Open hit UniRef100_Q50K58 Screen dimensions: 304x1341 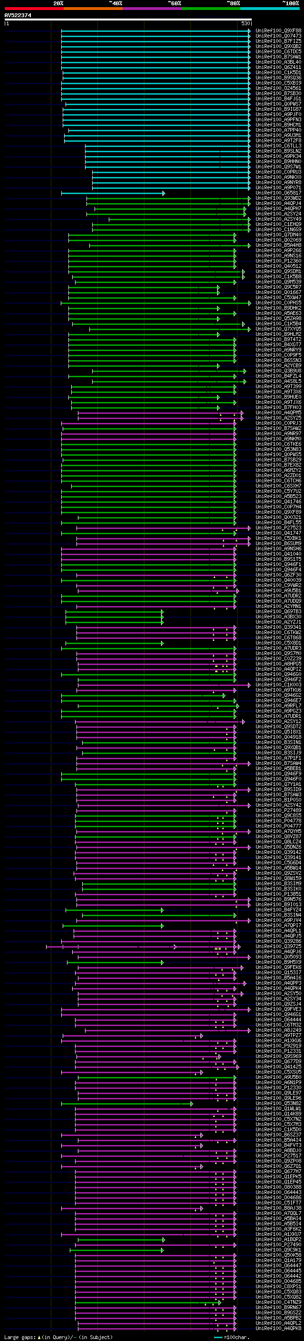tap(278, 1255)
